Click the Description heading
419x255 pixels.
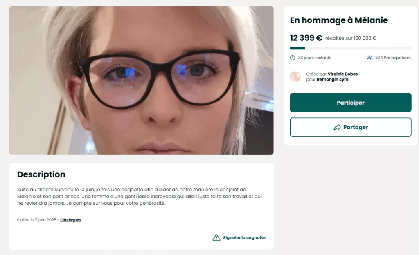(41, 174)
